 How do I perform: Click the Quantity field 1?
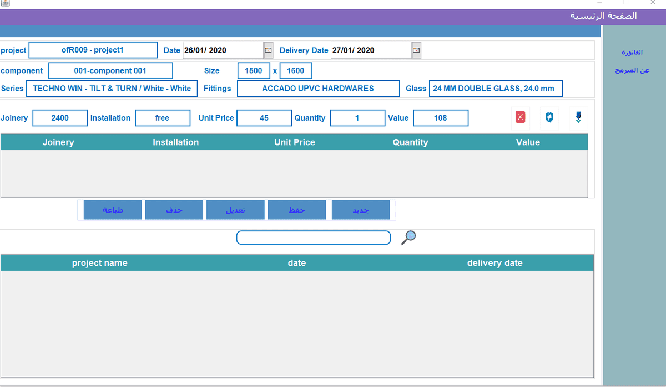click(x=357, y=118)
